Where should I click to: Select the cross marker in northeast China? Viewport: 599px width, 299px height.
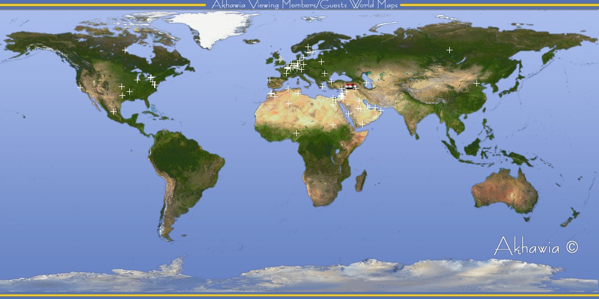click(476, 83)
